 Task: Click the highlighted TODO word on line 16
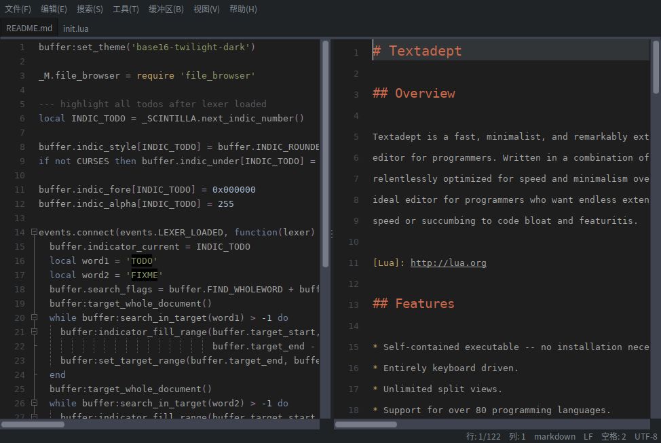coord(142,261)
